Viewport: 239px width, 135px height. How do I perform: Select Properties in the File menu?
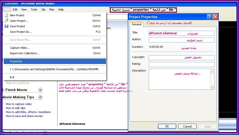click(x=55, y=61)
